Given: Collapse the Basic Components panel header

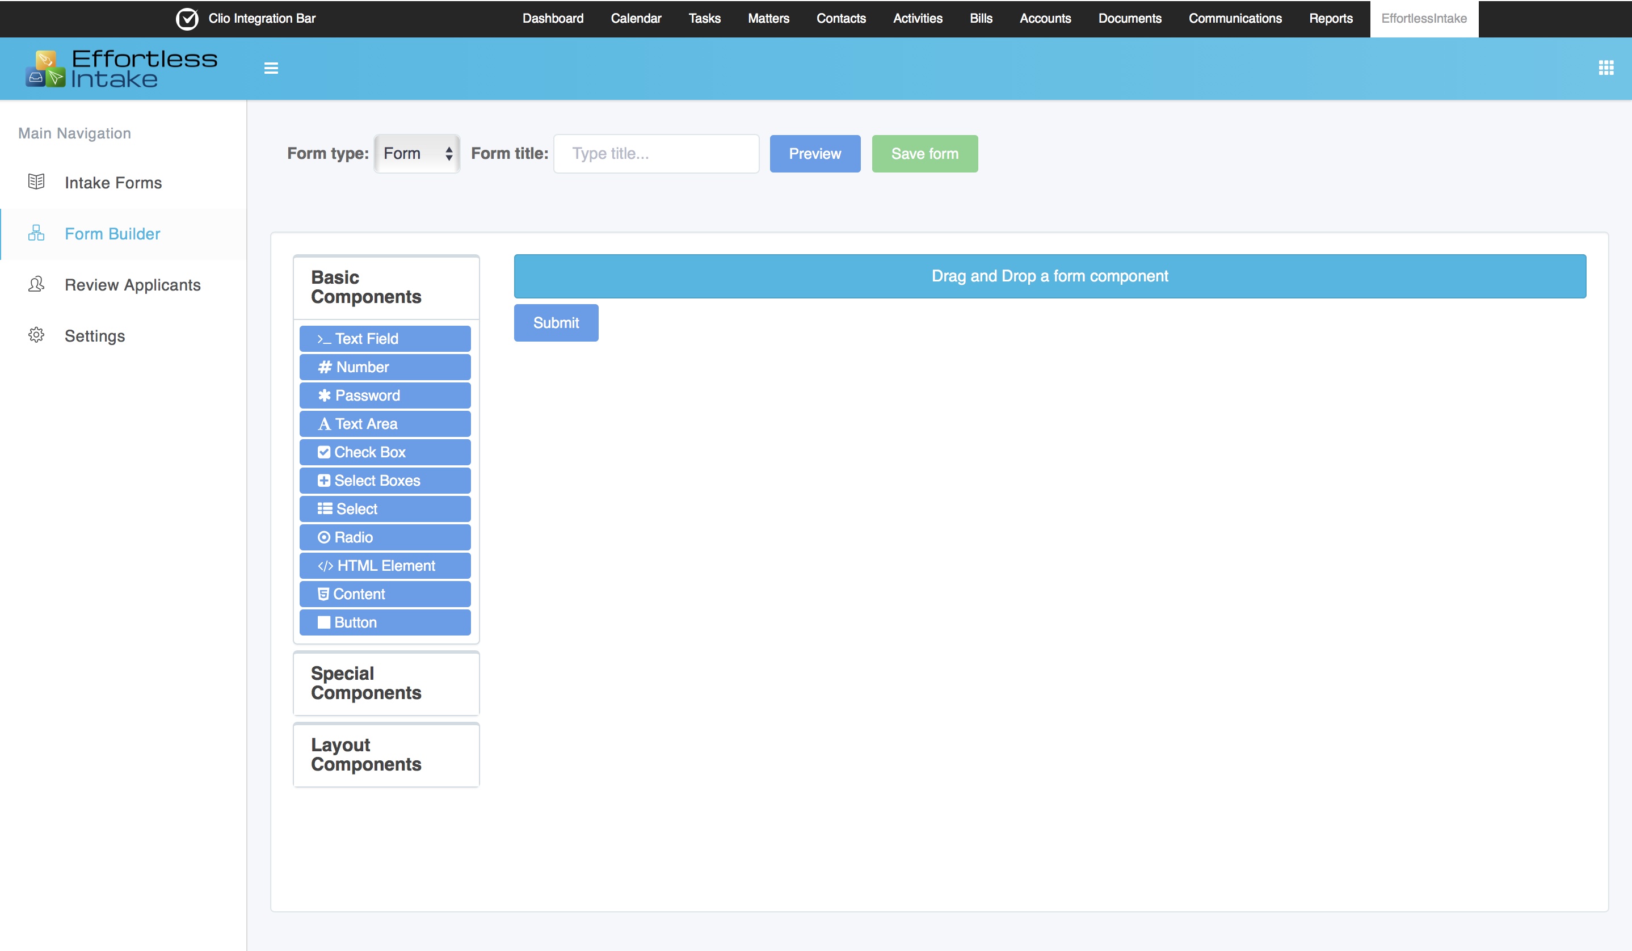Looking at the screenshot, I should point(386,287).
